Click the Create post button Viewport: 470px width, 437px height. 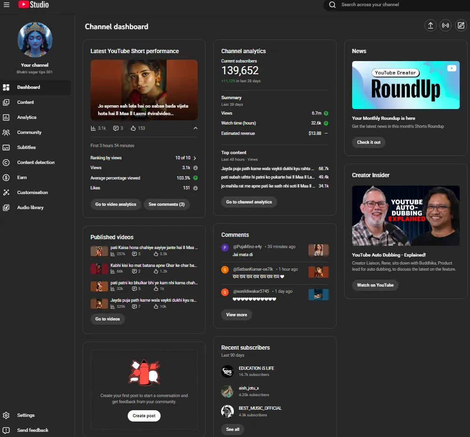[x=144, y=416]
